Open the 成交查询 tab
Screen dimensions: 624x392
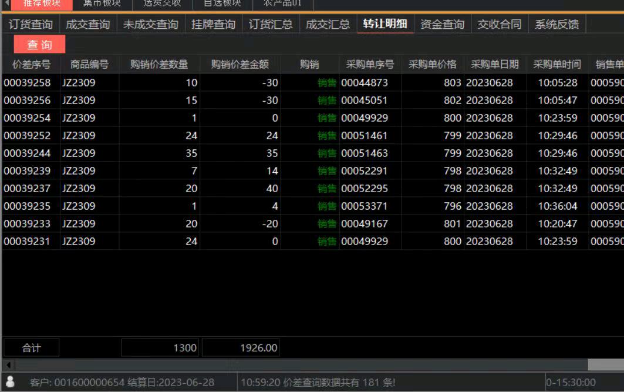coord(87,24)
